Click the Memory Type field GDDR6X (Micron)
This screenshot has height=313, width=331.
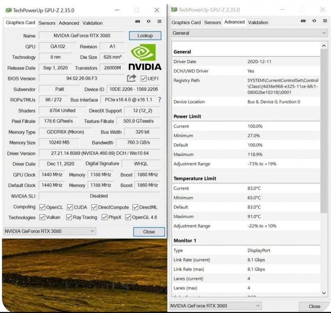pyautogui.click(x=65, y=132)
